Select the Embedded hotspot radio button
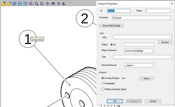 tap(103, 83)
